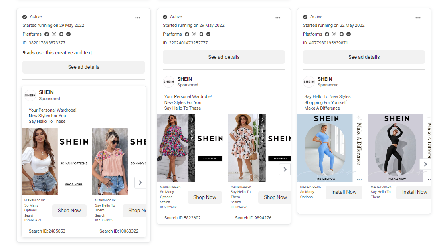Click Install Now under the blue activewear image
Viewport: 445px width, 249px height.
[344, 192]
